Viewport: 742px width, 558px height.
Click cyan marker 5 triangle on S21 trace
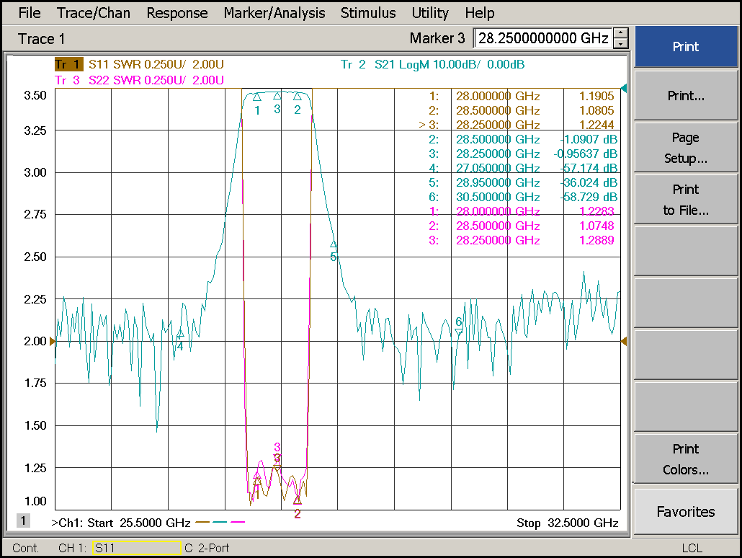[x=333, y=245]
